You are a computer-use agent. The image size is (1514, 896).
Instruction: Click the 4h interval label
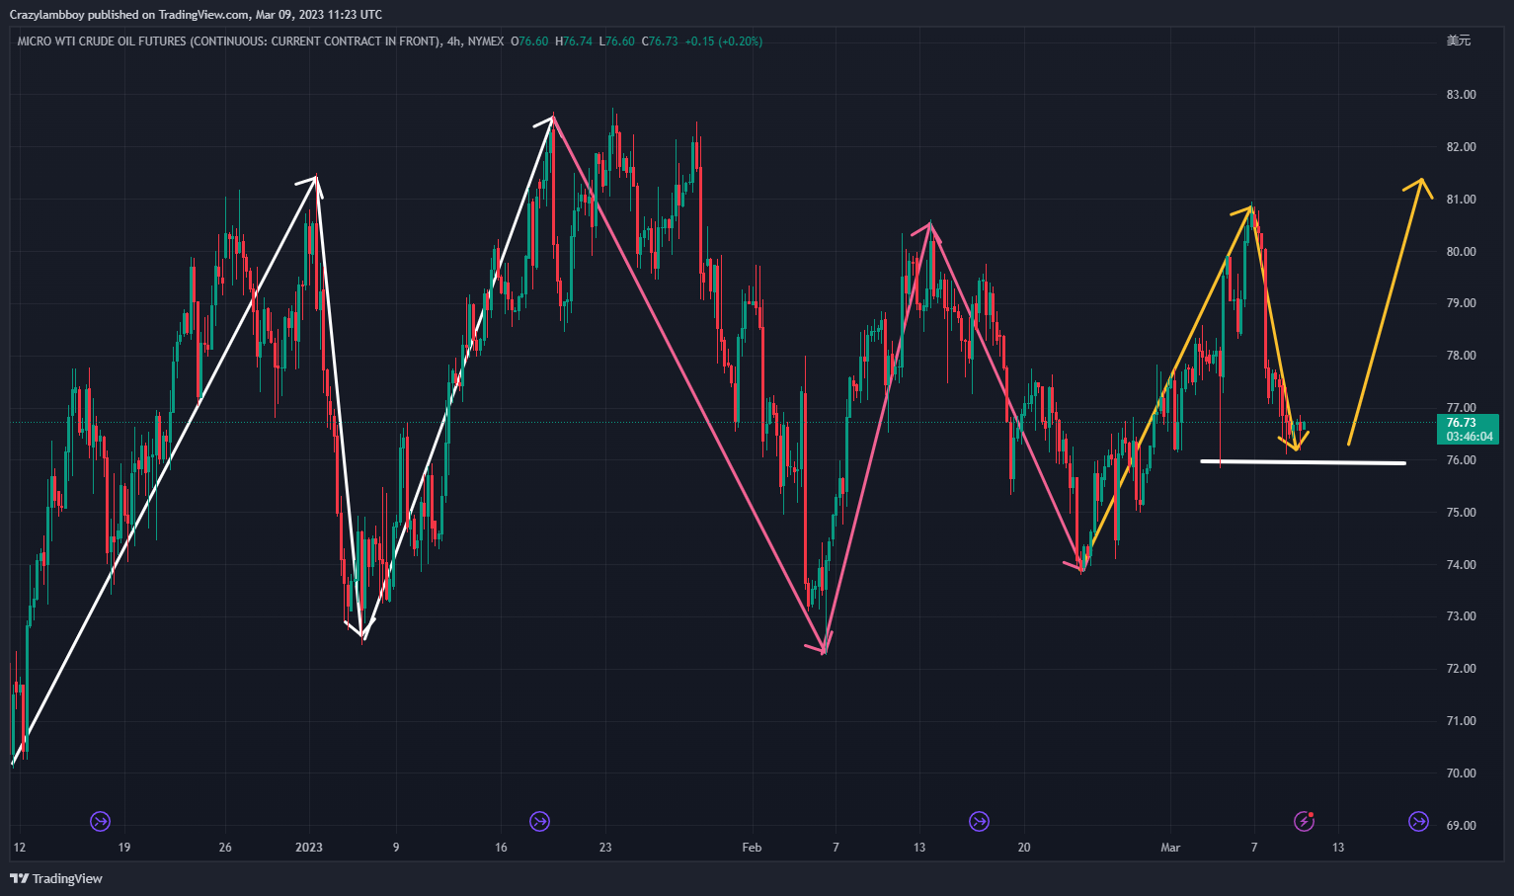tap(453, 41)
